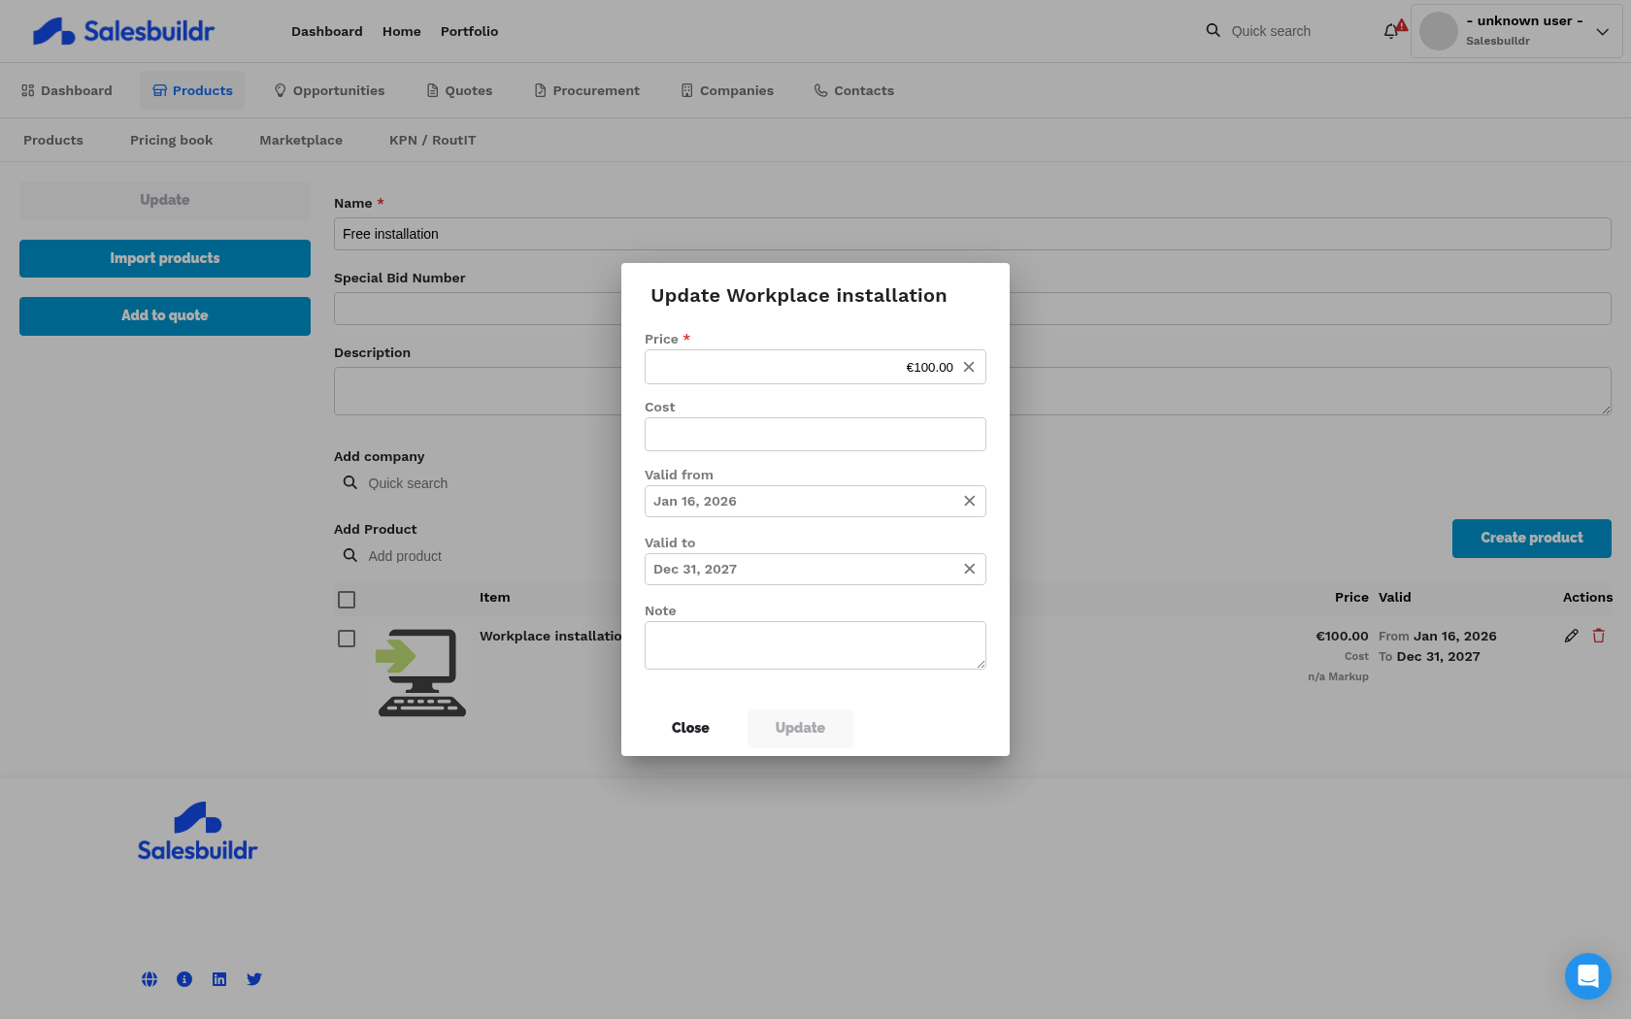
Task: Open the website globe icon in footer
Action: [150, 979]
